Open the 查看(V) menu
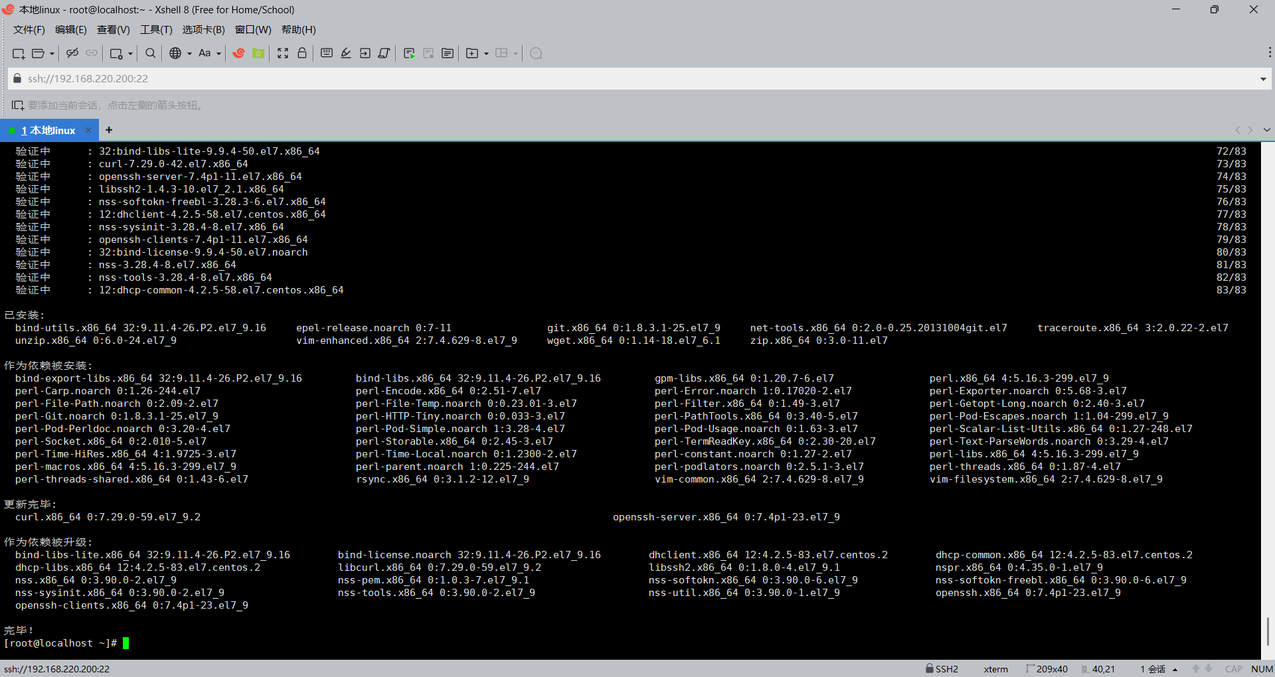This screenshot has width=1275, height=677. point(114,30)
